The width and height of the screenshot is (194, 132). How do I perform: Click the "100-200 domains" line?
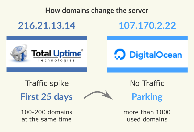[47, 112]
